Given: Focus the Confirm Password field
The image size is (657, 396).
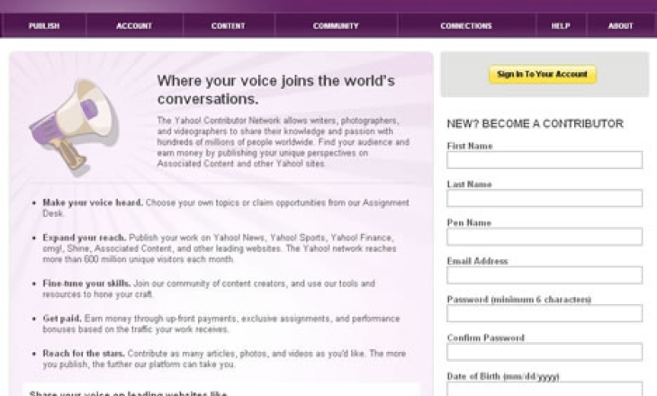Looking at the screenshot, I should [544, 352].
